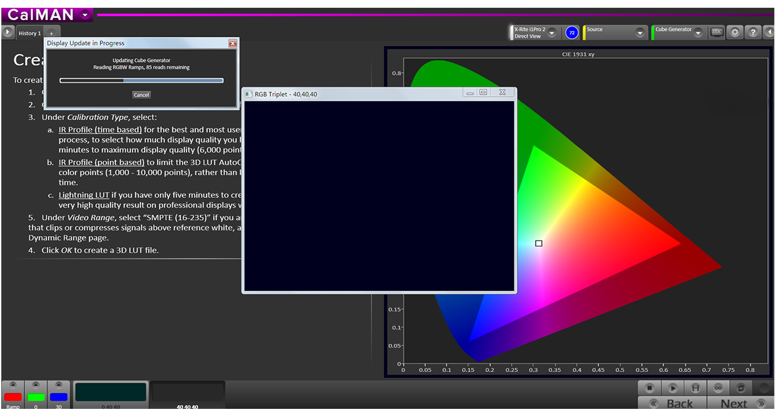This screenshot has height=416, width=775.
Task: Cancel the Display Update in Progress
Action: 141,95
